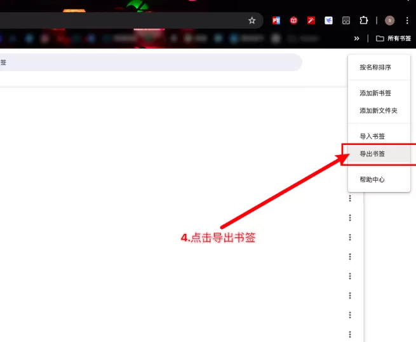Viewport: 416px width, 342px height.
Task: Click the glasses-shaped extension icon
Action: pyautogui.click(x=346, y=20)
